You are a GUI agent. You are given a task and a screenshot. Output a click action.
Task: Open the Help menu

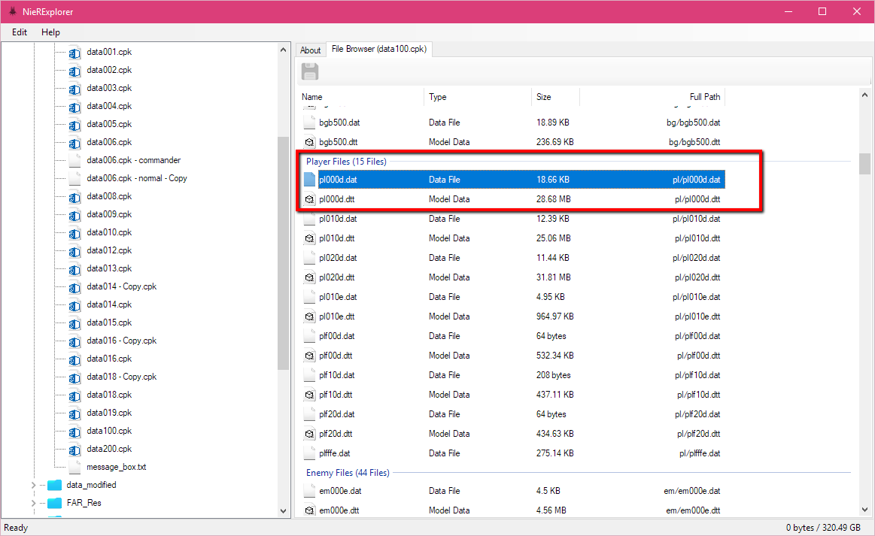(x=50, y=32)
